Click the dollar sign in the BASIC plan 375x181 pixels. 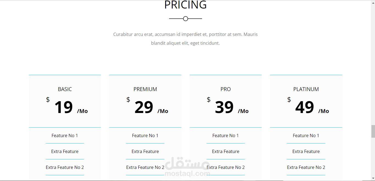pos(48,100)
